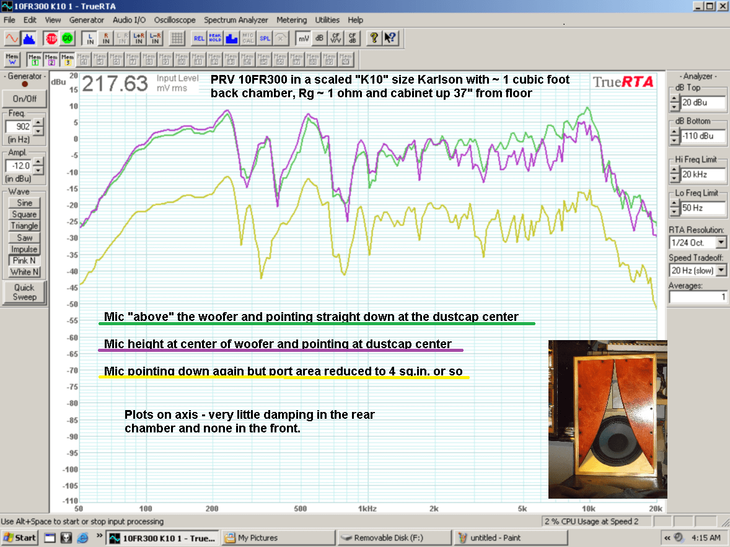
Task: Toggle memory Mem 1 green trace
Action: point(35,59)
